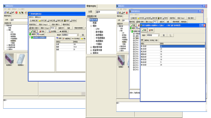
Task: Click 保存工程 in the left properties dialog
Action: pos(59,21)
